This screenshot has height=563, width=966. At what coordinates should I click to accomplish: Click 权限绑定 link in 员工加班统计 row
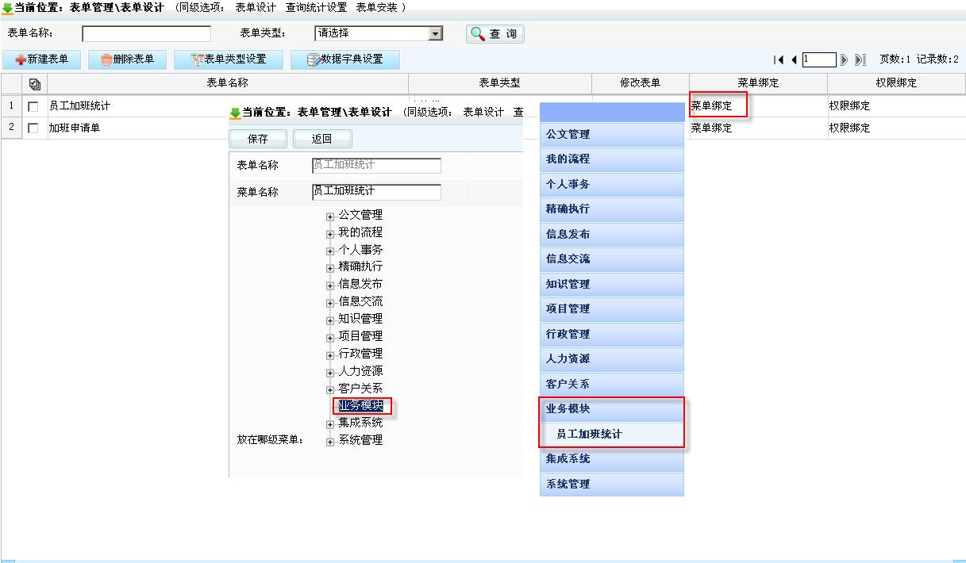click(x=849, y=105)
